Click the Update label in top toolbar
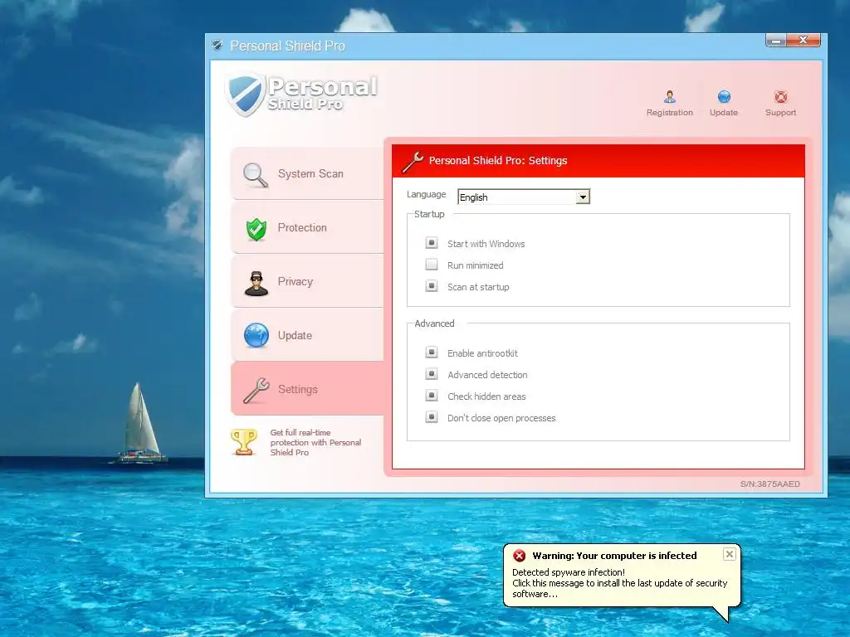The height and width of the screenshot is (637, 850). pyautogui.click(x=724, y=113)
